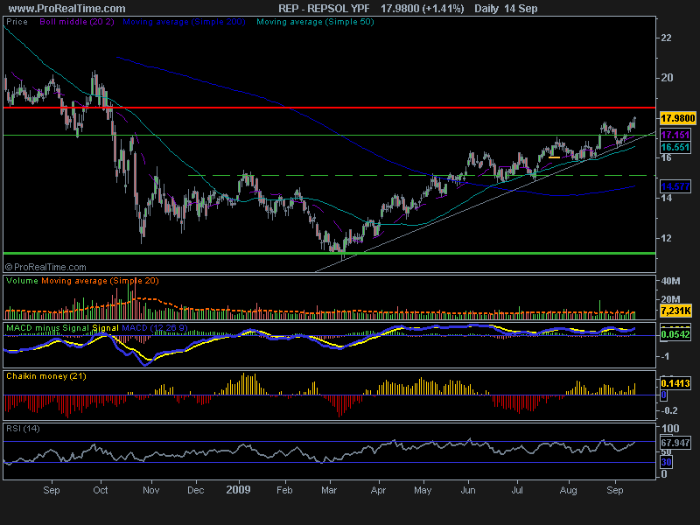
Task: Click the 0.0542 MACD value tag
Action: click(675, 334)
